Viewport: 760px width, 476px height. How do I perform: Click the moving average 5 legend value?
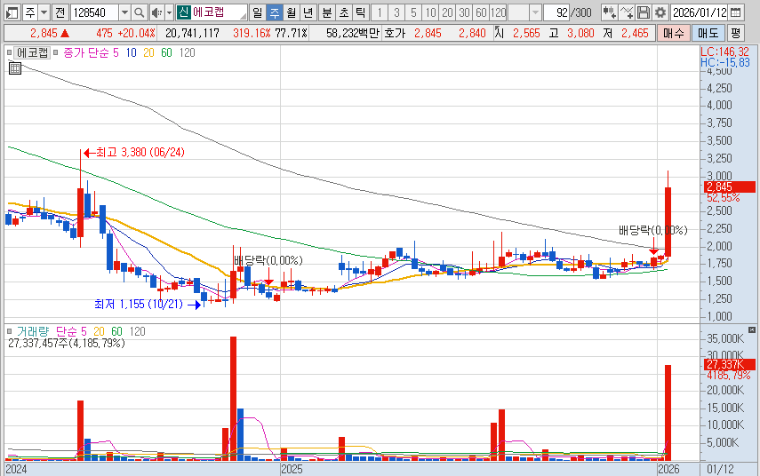[116, 52]
